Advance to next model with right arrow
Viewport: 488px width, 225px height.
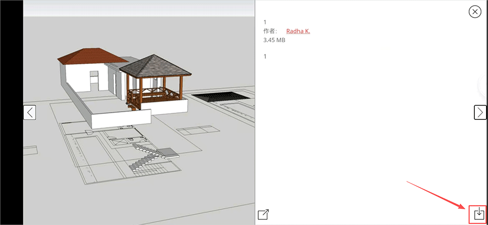coord(480,112)
